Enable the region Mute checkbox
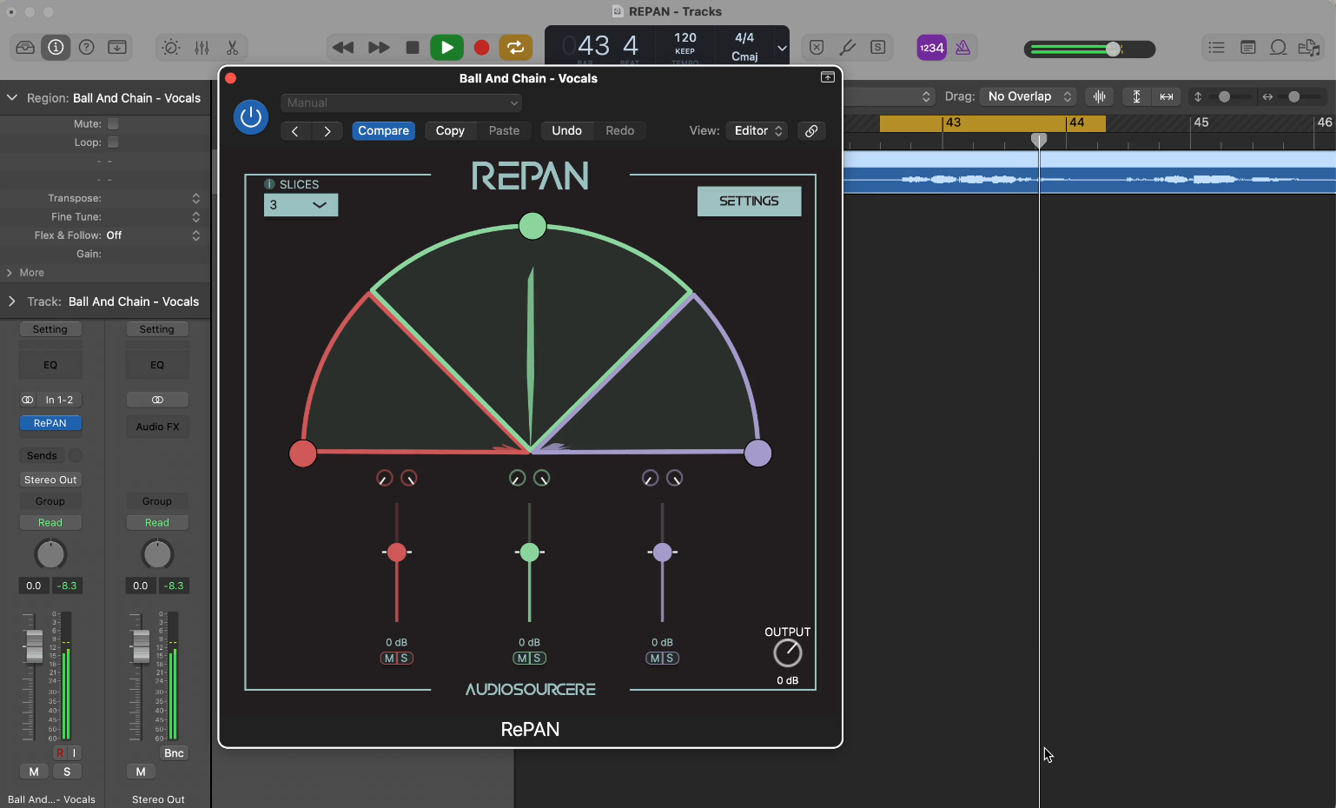Image resolution: width=1336 pixels, height=808 pixels. [113, 124]
